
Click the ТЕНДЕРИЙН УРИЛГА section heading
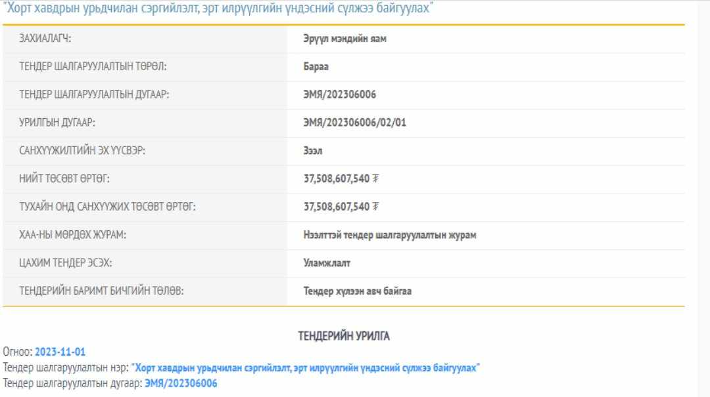tap(344, 336)
